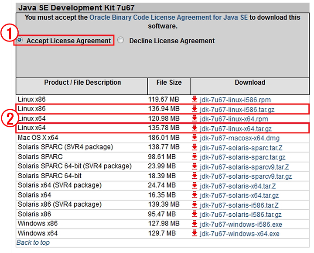Click Solaris x86 (SVR4 package) cell
314x253 pixels.
point(60,204)
